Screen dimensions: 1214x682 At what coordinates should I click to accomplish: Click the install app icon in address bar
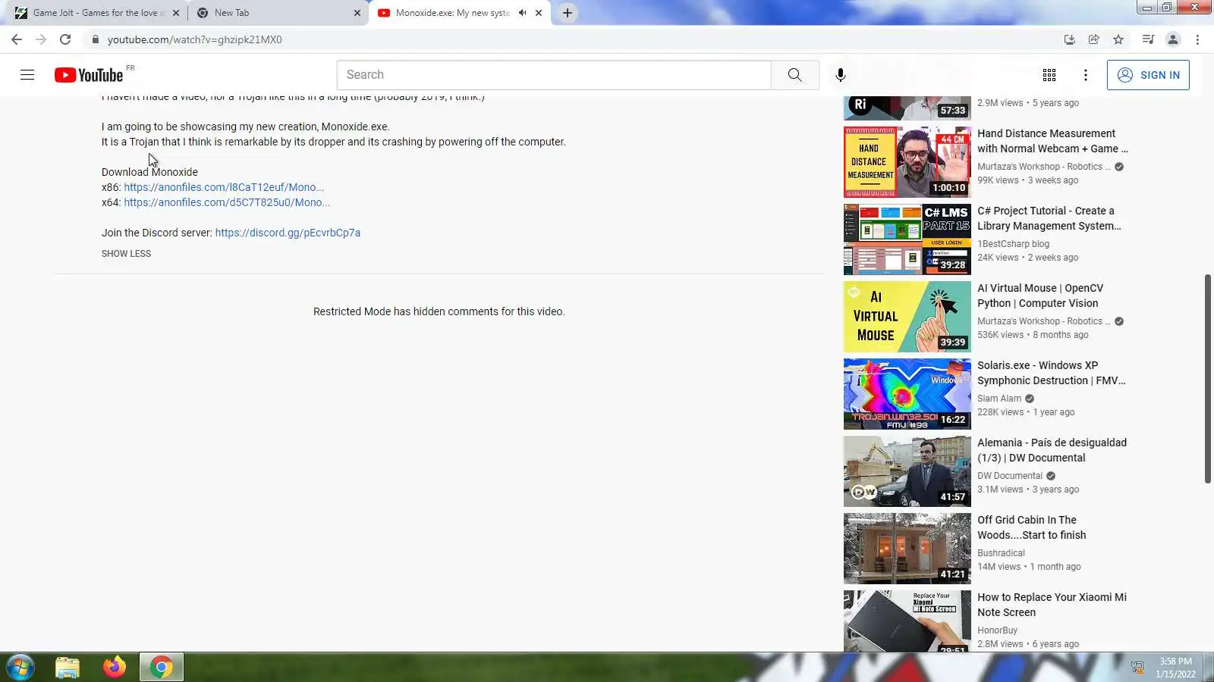pos(1069,39)
